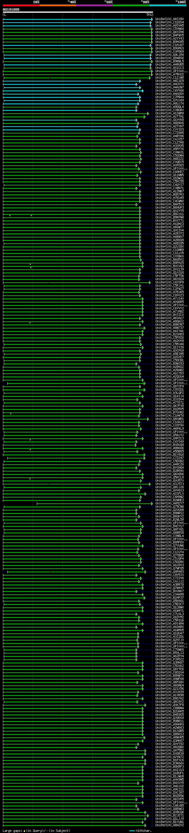Image resolution: width=189 pixels, height=833 pixels.
Task: Open hit UniRef100_A2YY43
Action: [170, 38]
